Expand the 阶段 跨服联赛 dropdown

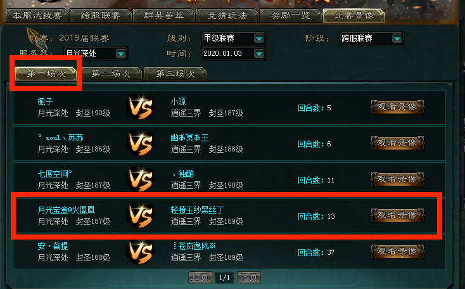[x=397, y=38]
